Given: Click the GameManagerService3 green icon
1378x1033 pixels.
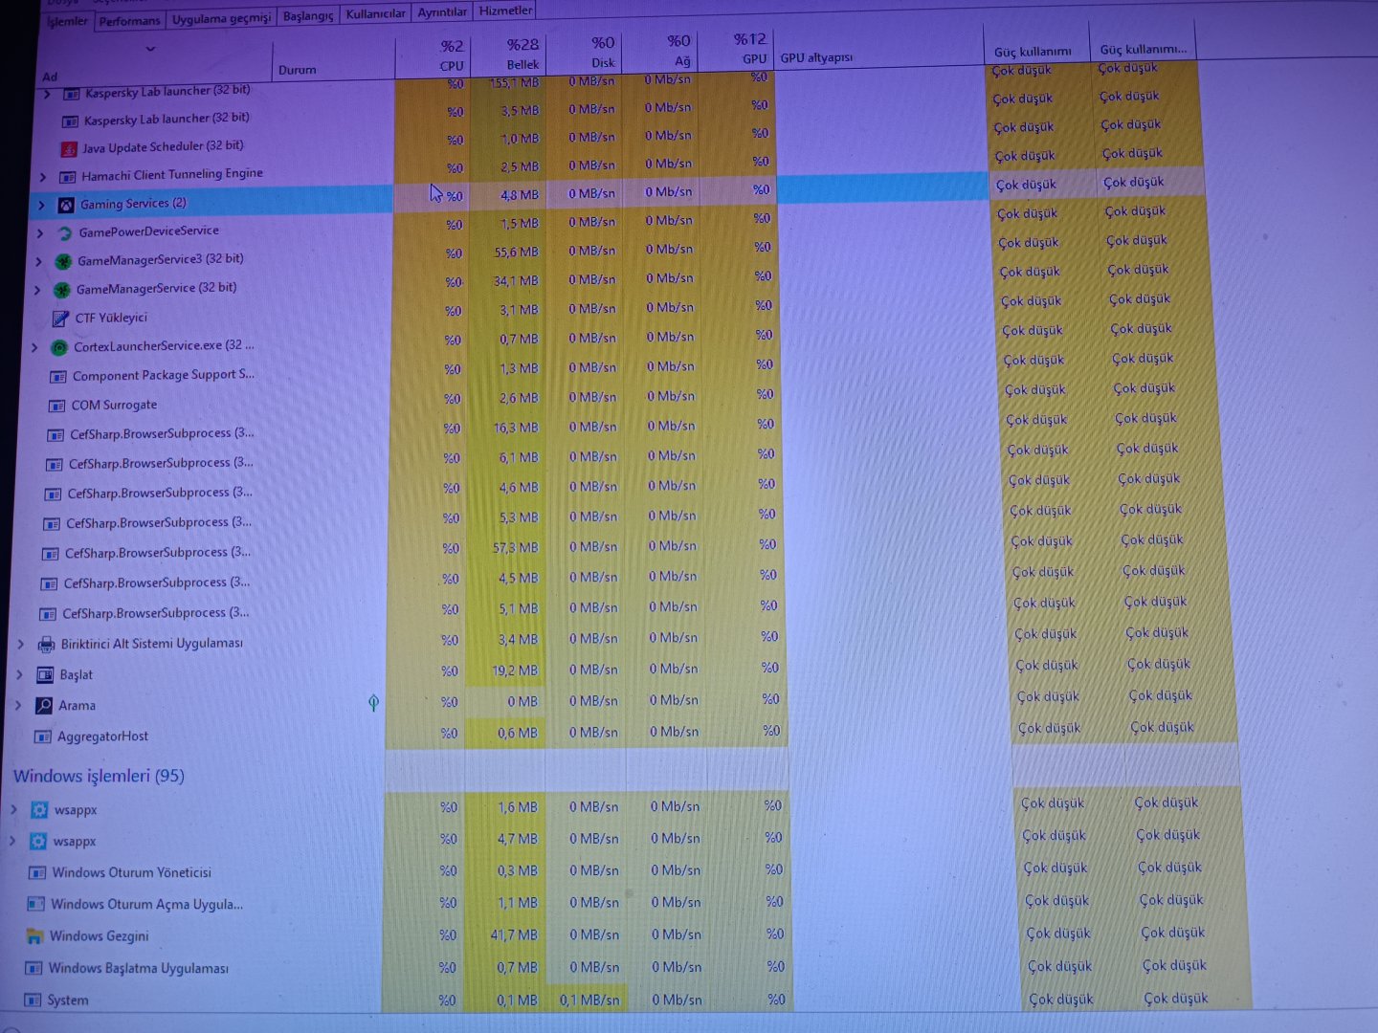Looking at the screenshot, I should (x=63, y=262).
